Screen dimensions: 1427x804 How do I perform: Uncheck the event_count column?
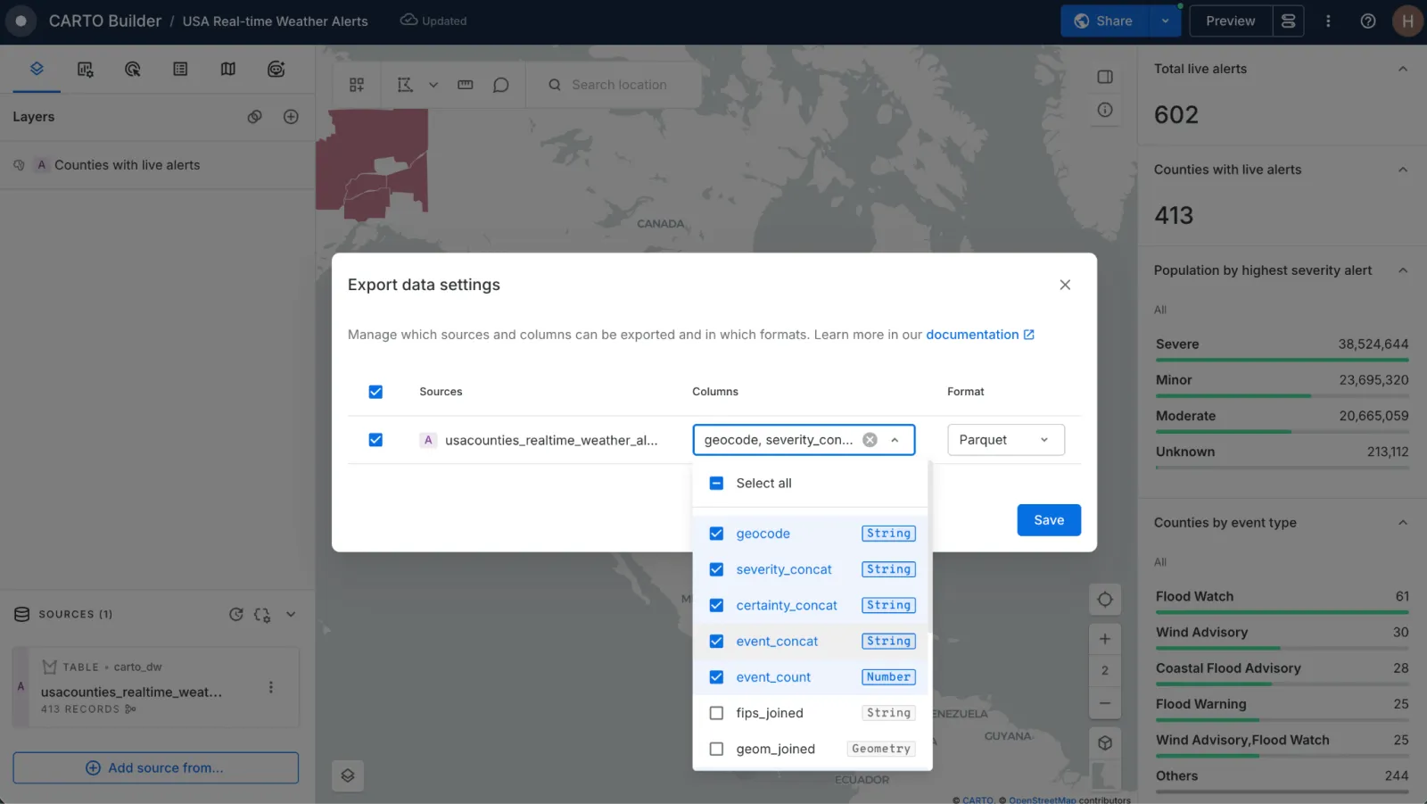click(x=716, y=677)
